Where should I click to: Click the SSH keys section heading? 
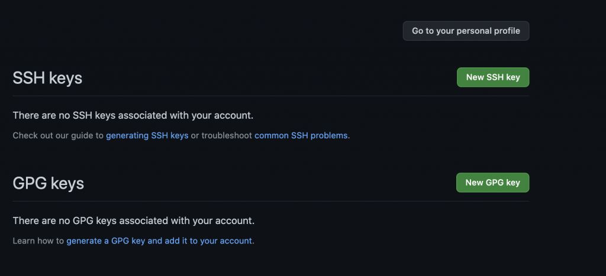click(47, 78)
